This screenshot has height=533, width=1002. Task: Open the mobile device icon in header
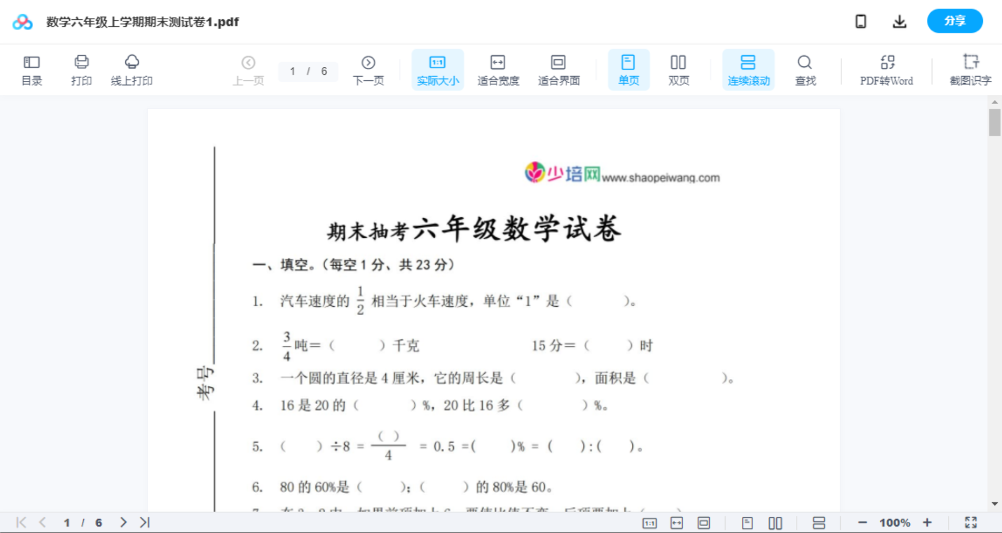[x=861, y=22]
